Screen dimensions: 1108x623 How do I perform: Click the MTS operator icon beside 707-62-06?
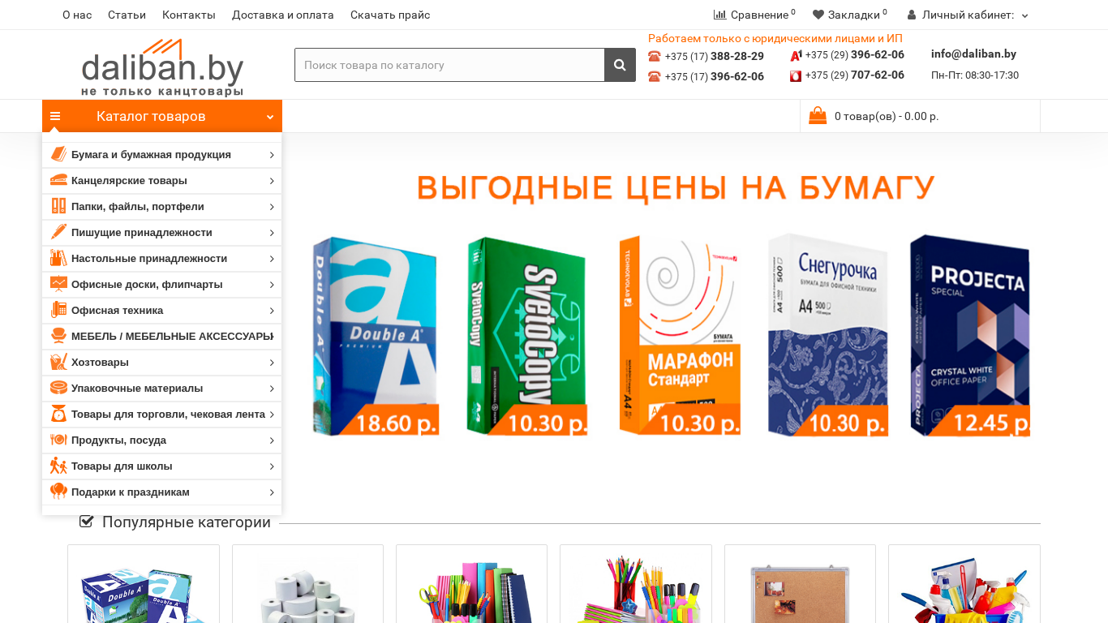[796, 76]
